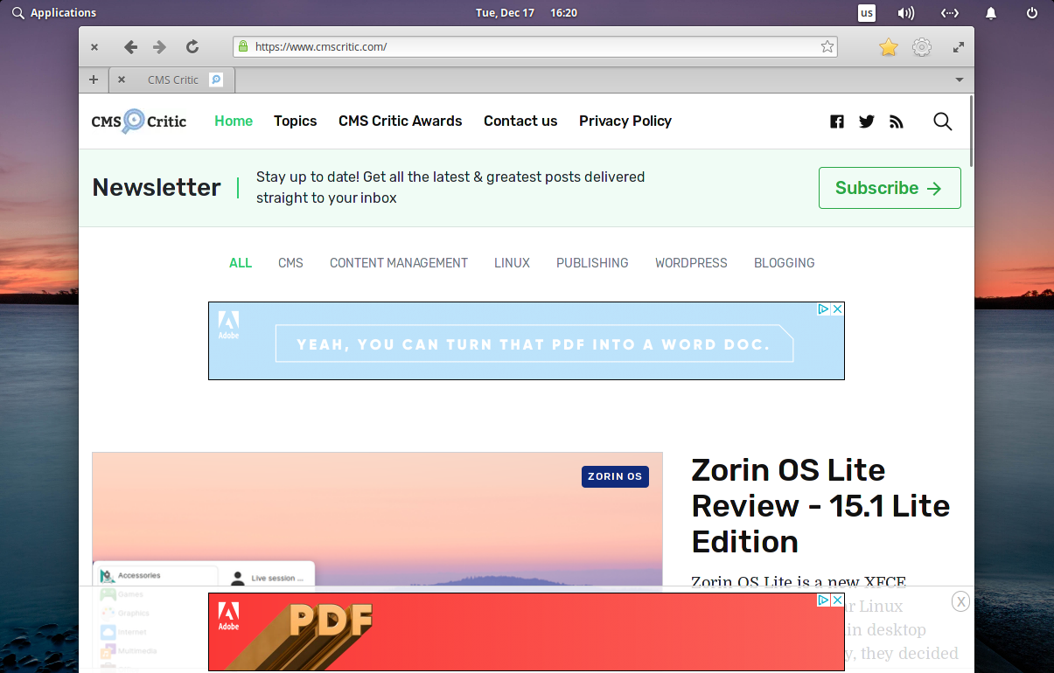Open the Adobe 'turn that PDF' banner ad
The width and height of the screenshot is (1054, 673).
527,341
